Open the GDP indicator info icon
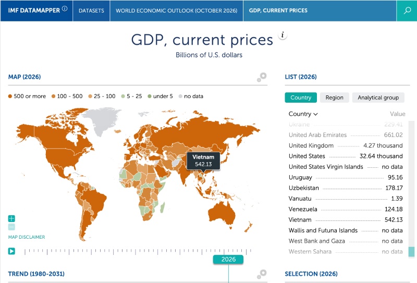This screenshot has height=283, width=417. (x=283, y=35)
